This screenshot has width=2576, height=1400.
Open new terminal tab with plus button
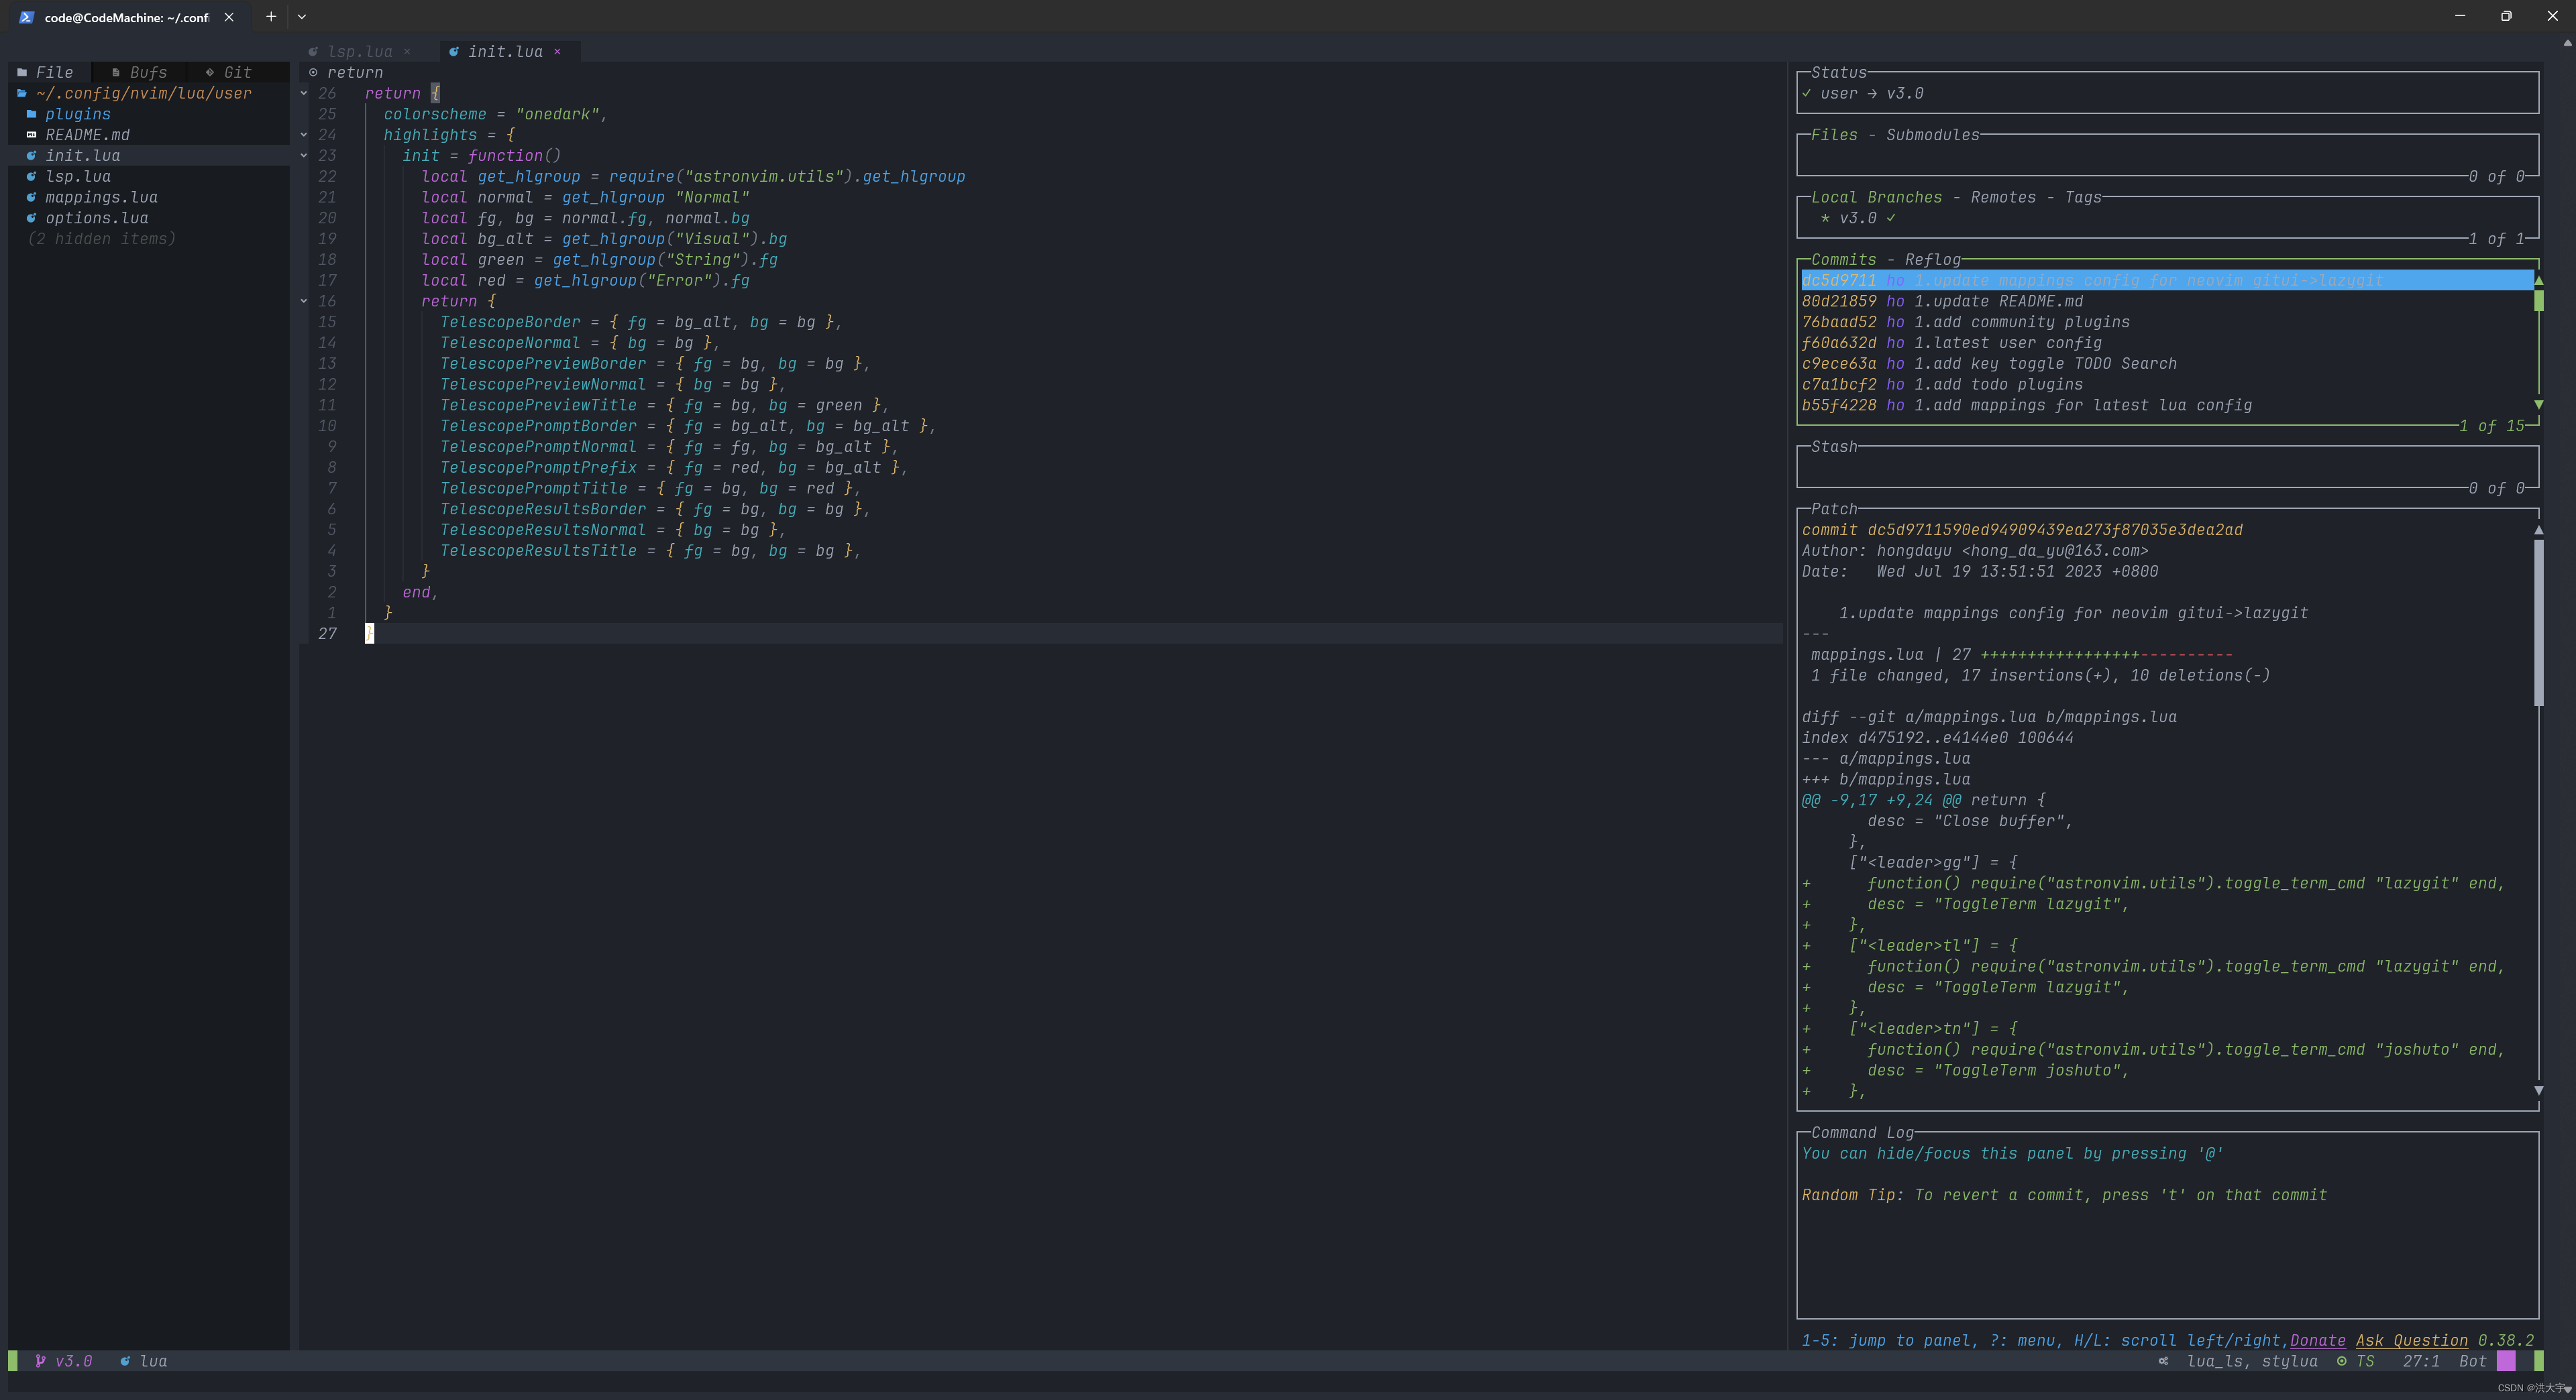(x=270, y=16)
